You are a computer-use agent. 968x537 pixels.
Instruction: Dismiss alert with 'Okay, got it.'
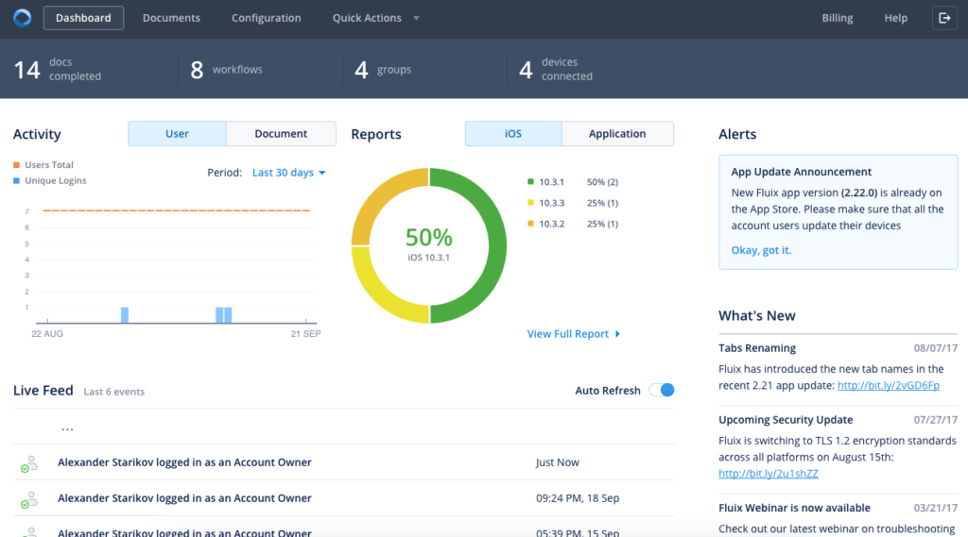(x=761, y=250)
